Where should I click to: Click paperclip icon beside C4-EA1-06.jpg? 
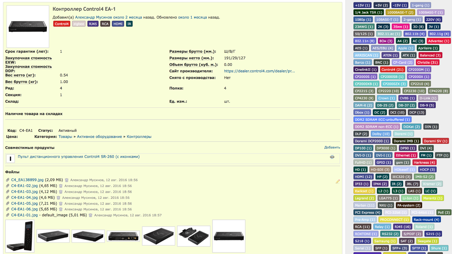coord(8,209)
